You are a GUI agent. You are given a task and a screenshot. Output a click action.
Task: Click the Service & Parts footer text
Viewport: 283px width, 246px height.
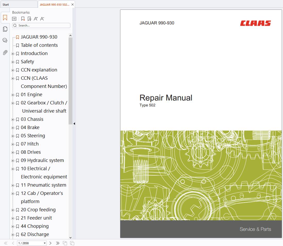click(255, 229)
